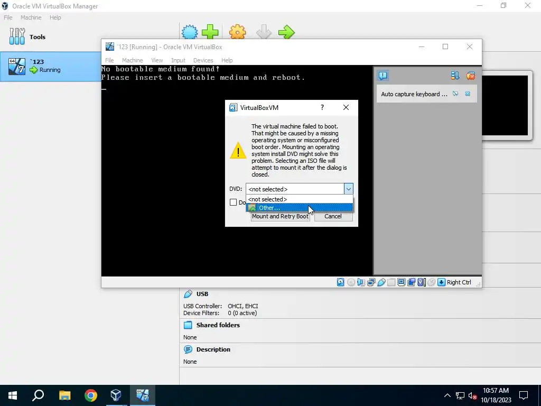This screenshot has width=541, height=406.
Task: Open Machine menu of the running VM window
Action: click(132, 60)
